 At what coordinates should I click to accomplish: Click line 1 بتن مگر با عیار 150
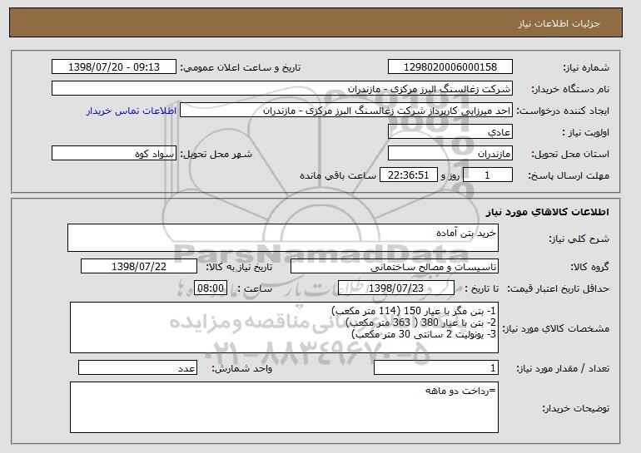pos(414,311)
